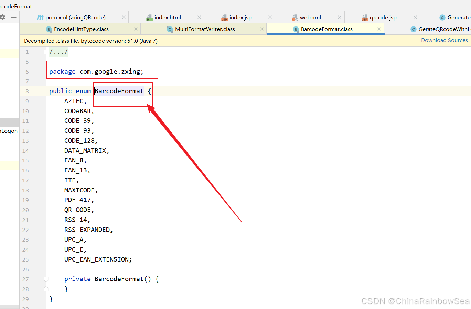The height and width of the screenshot is (309, 471).
Task: Close the index.jsp tab
Action: 270,17
